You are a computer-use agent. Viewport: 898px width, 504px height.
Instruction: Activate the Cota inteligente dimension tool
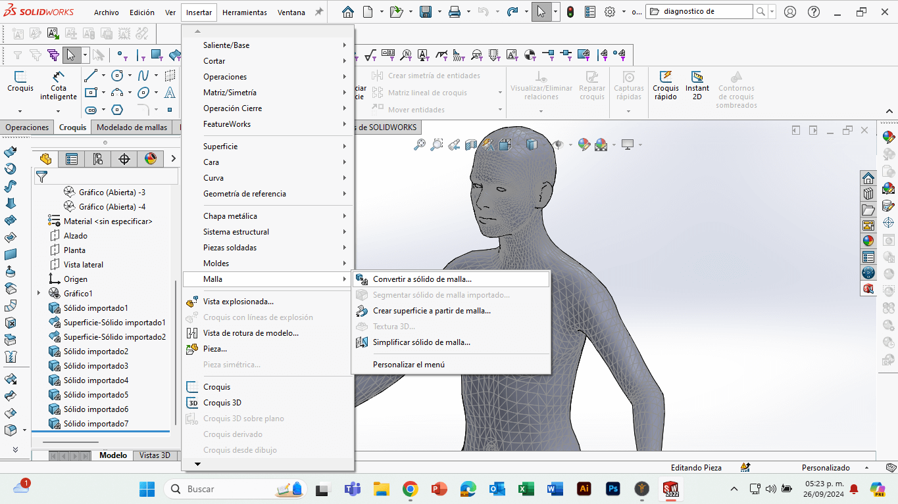tap(59, 86)
